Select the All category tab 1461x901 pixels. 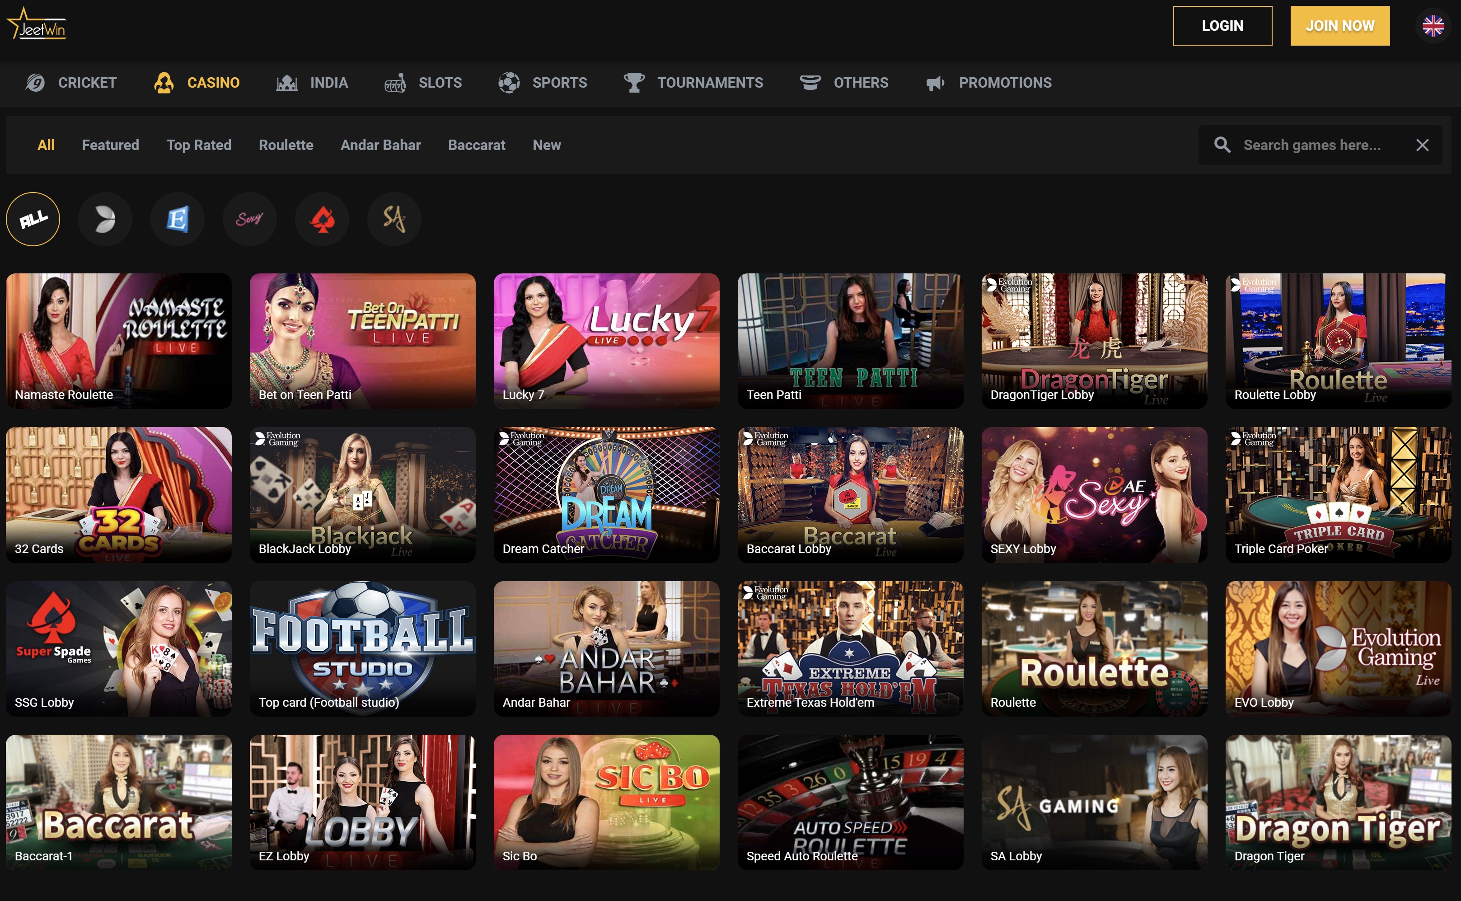tap(46, 145)
